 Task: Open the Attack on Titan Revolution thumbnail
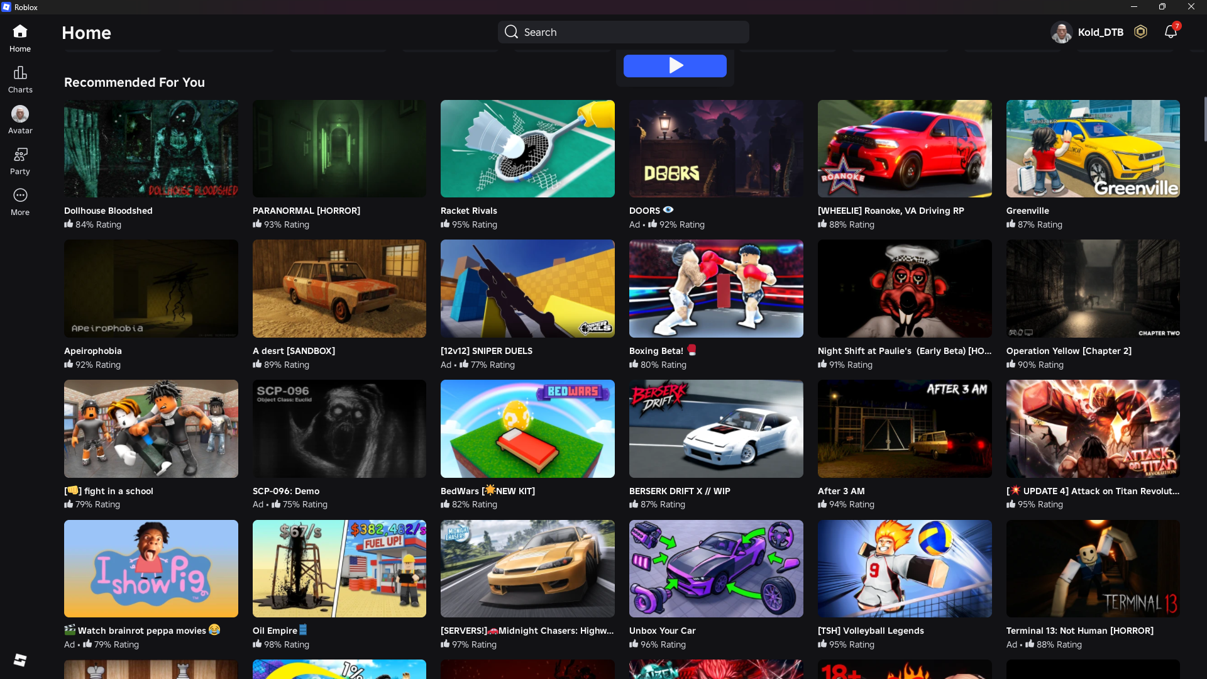1093,429
